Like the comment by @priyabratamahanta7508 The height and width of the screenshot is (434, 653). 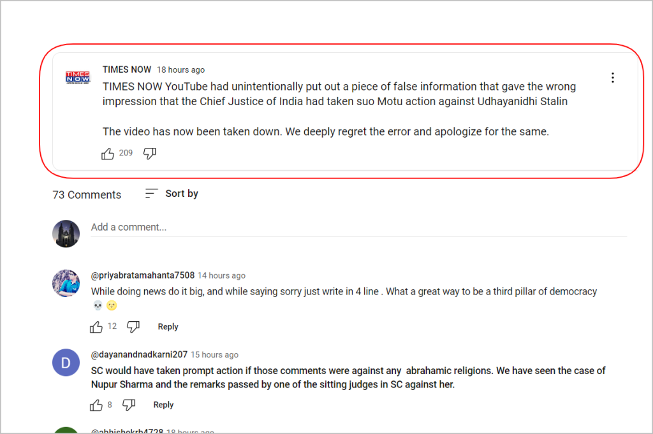click(96, 327)
